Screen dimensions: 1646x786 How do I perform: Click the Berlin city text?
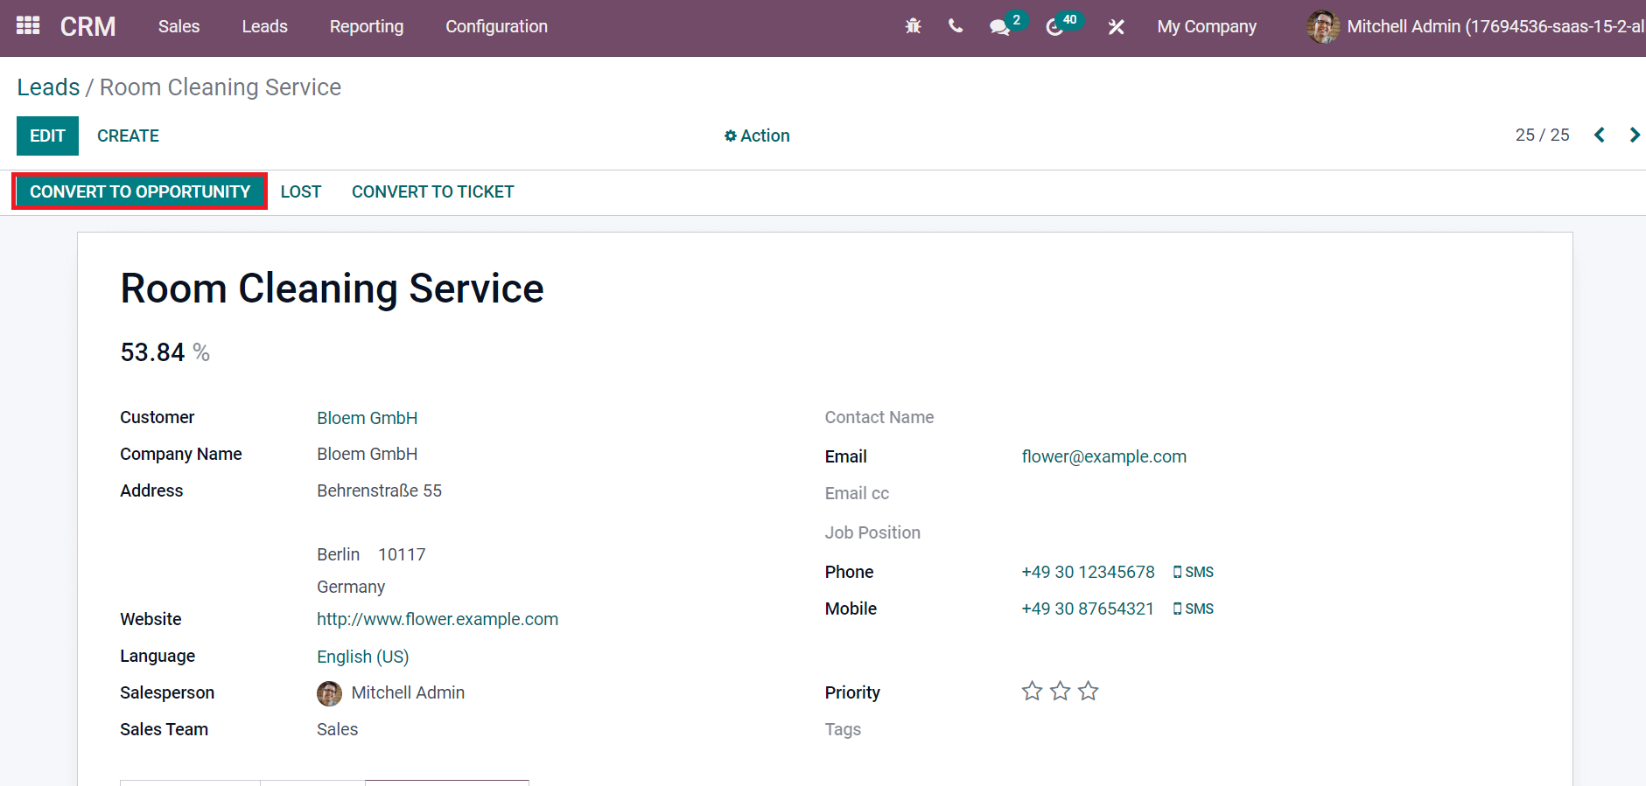point(338,554)
